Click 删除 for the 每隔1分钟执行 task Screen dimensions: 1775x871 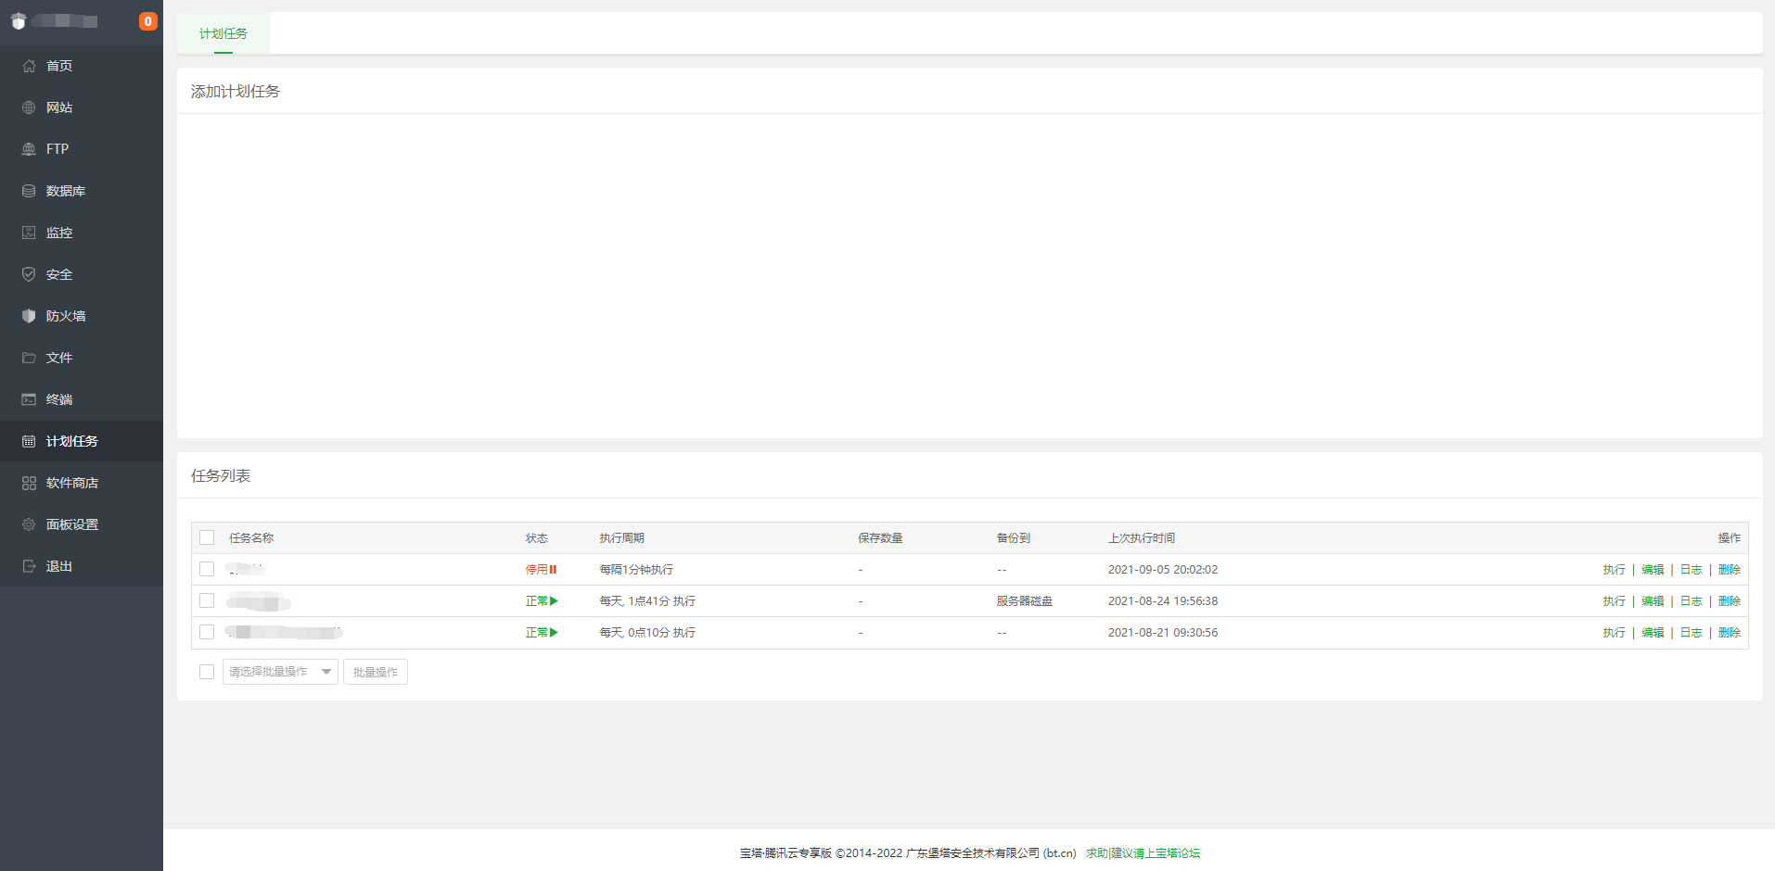(1730, 570)
